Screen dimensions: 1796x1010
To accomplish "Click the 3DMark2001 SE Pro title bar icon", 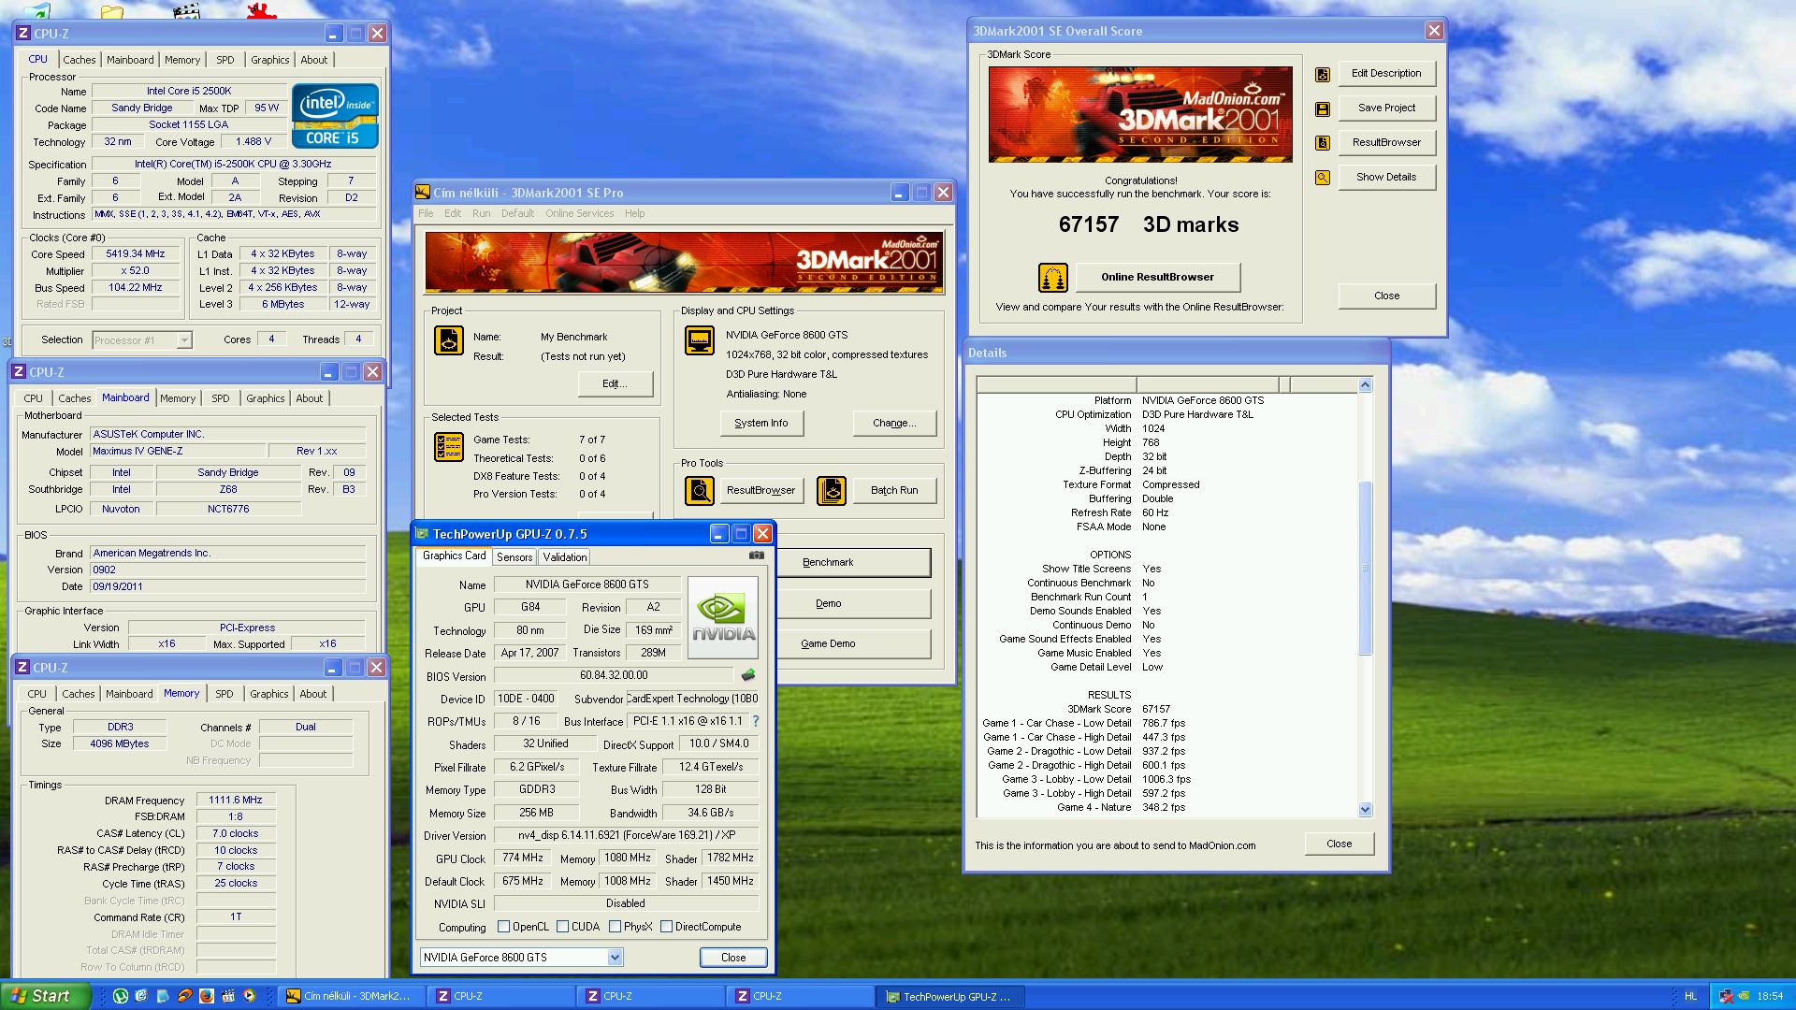I will pos(423,193).
